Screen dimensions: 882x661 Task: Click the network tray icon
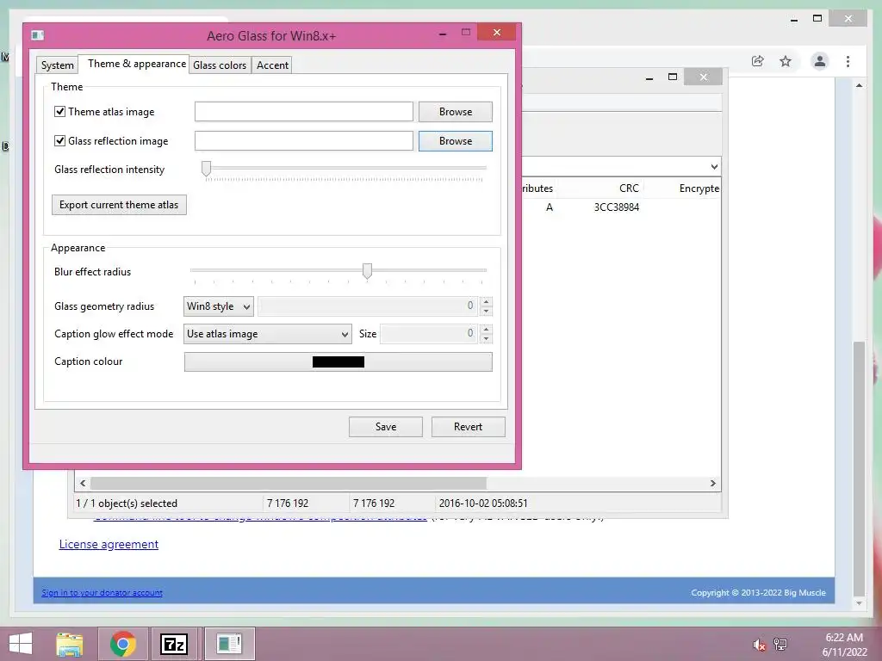click(x=780, y=644)
